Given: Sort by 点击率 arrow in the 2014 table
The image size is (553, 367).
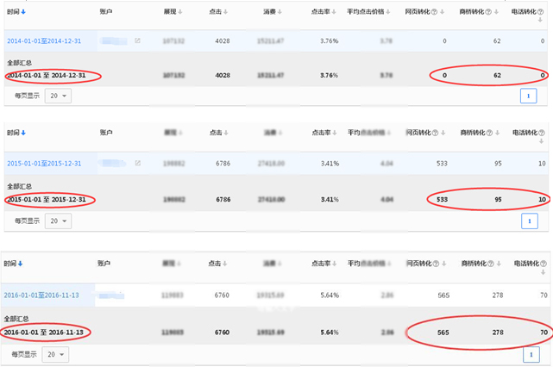Looking at the screenshot, I should (334, 12).
